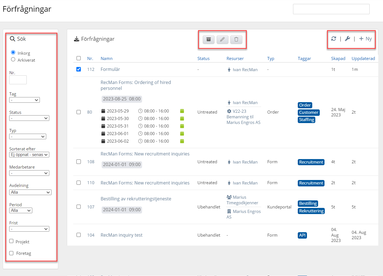The width and height of the screenshot is (383, 276).
Task: Click the archive box icon button
Action: click(208, 40)
